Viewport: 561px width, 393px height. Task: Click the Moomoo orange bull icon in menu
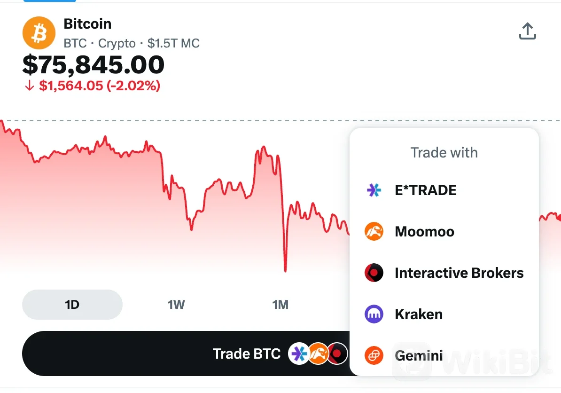tap(374, 231)
